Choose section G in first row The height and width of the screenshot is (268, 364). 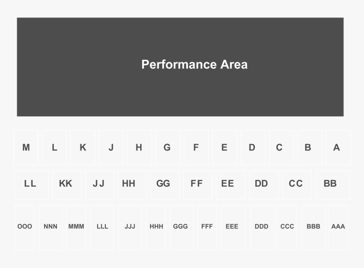[x=167, y=148]
